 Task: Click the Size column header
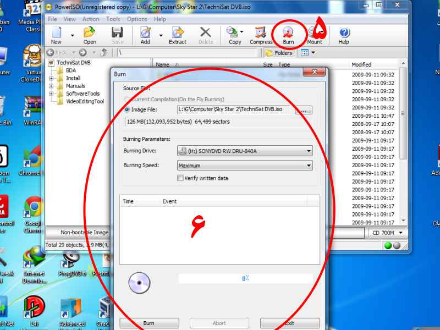click(268, 65)
